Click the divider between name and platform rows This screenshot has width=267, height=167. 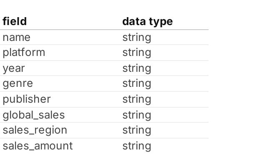tap(104, 45)
